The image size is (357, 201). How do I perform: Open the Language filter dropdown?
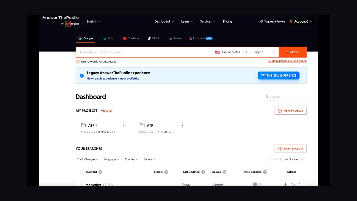pos(111,159)
